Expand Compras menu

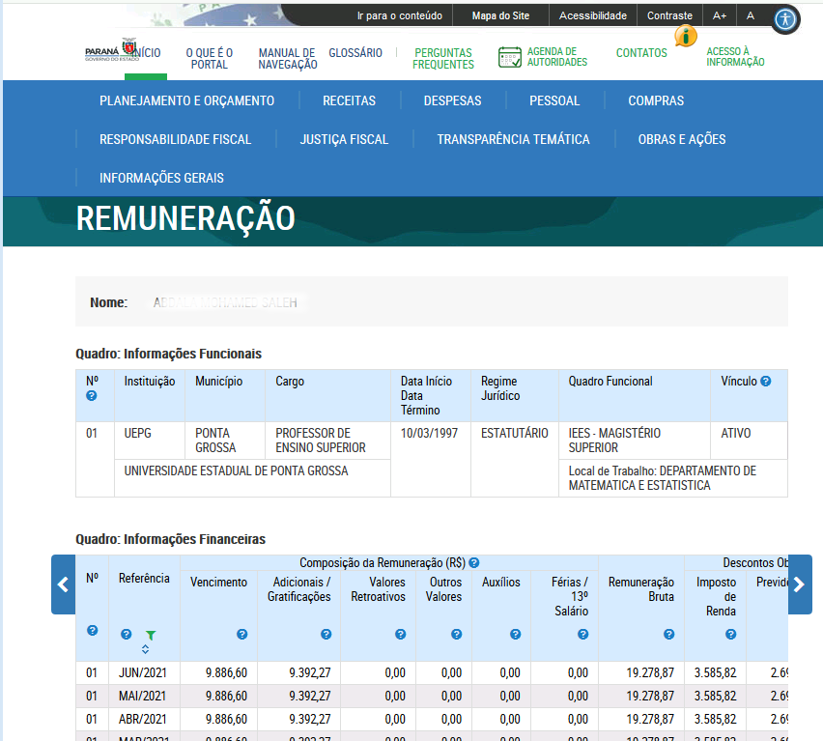click(656, 100)
